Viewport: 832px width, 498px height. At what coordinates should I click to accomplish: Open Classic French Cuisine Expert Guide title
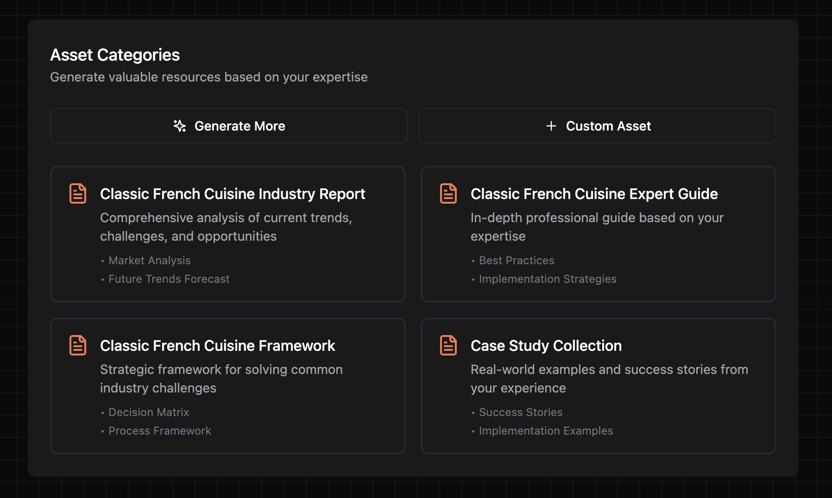pyautogui.click(x=594, y=194)
